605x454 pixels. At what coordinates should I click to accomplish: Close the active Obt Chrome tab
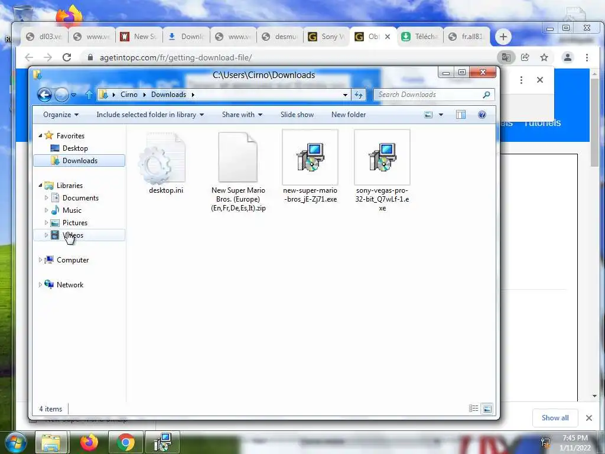(x=388, y=37)
